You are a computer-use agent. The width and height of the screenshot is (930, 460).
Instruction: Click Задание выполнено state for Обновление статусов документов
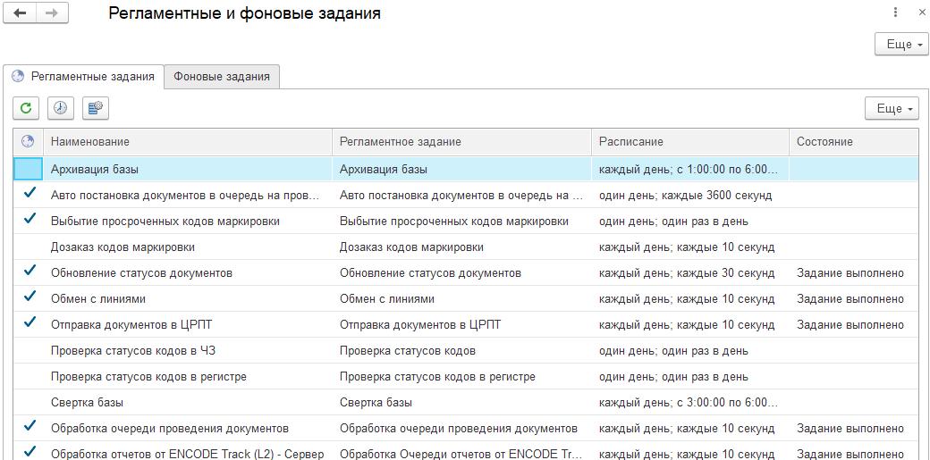[850, 272]
